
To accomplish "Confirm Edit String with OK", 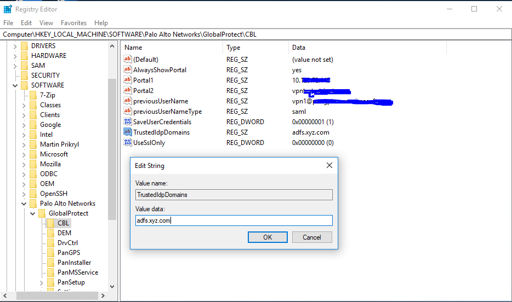I will pyautogui.click(x=268, y=237).
